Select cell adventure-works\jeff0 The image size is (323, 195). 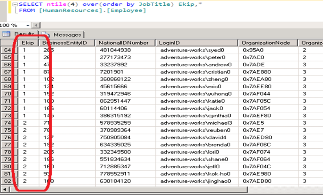click(197, 167)
